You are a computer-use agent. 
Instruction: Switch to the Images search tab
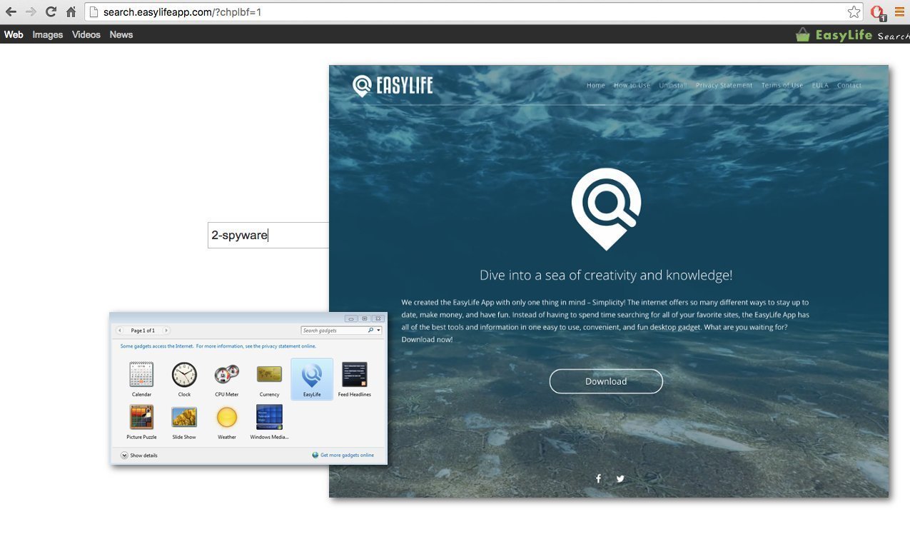click(48, 34)
